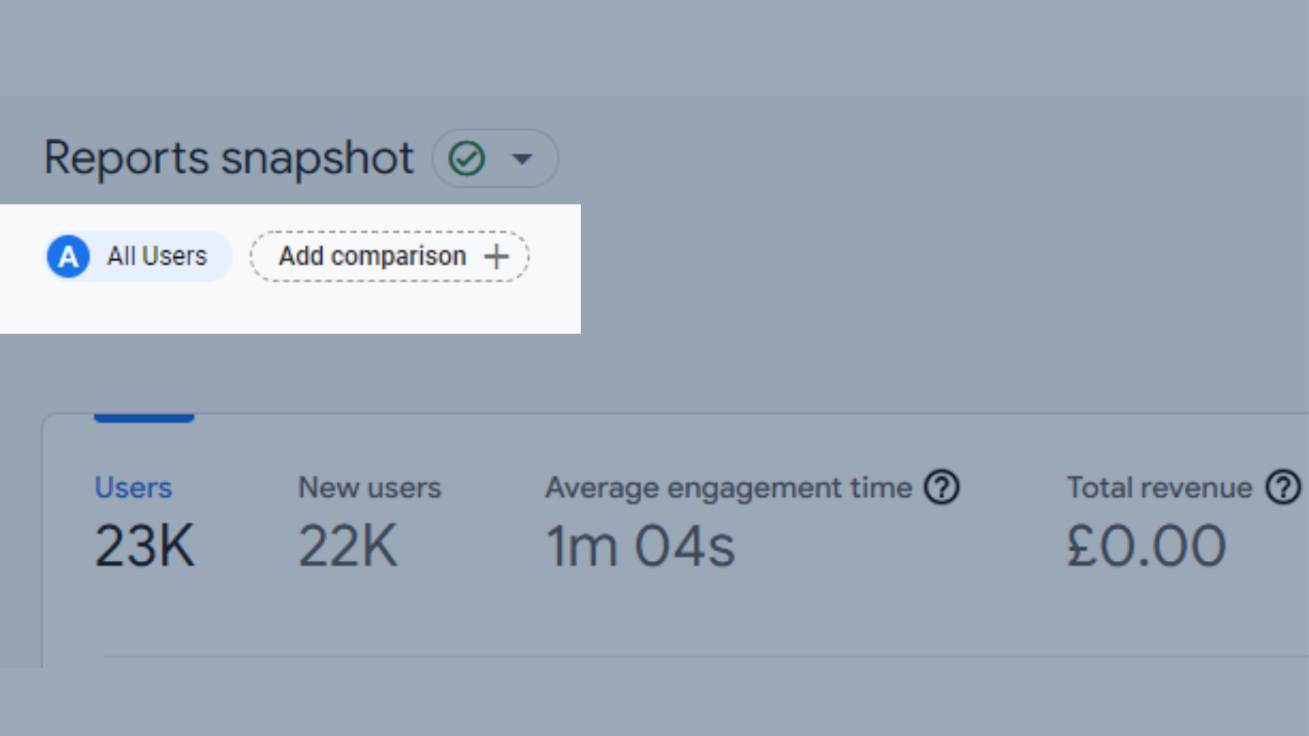
Task: Click the blue 'A' segment badge
Action: click(x=68, y=257)
